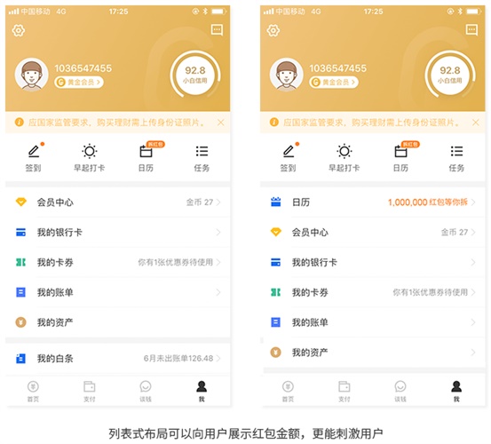Tap the 92.8 小白信用 ring, left phone
This screenshot has height=444, width=491.
pos(195,75)
